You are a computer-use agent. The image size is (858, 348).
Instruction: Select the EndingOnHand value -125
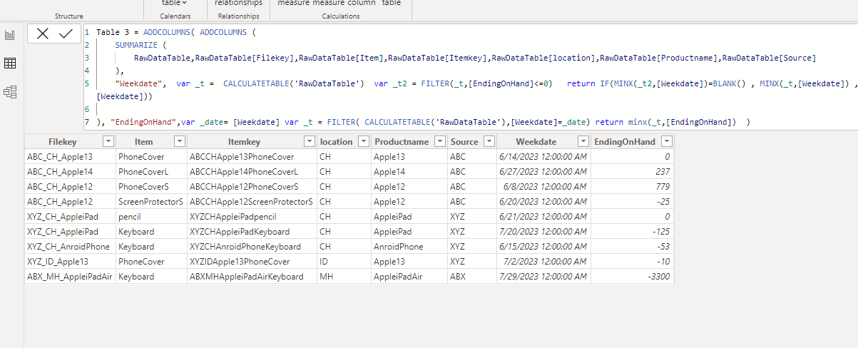[632, 231]
